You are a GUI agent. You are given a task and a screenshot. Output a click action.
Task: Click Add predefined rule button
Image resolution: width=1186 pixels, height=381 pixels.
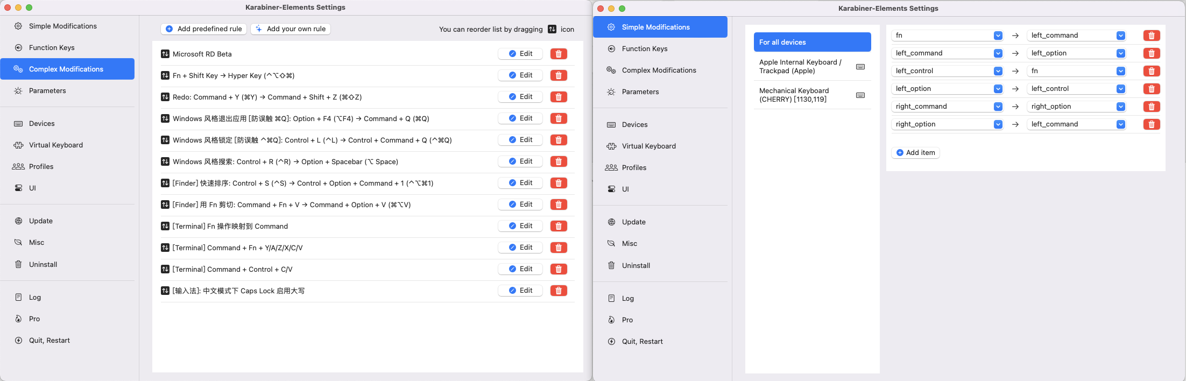pyautogui.click(x=204, y=29)
